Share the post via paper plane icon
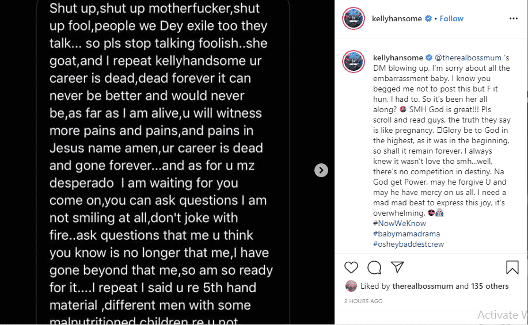This screenshot has width=528, height=325. (397, 267)
